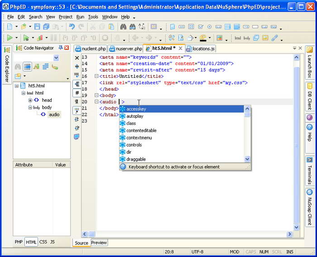Switch Code Navigator to CSS tab
317x257 pixels.
click(43, 242)
